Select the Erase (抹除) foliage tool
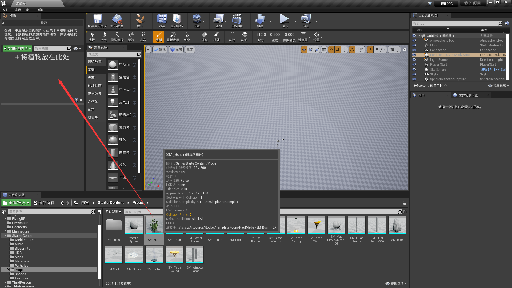Screen dimensions: 512x288 [x=217, y=37]
